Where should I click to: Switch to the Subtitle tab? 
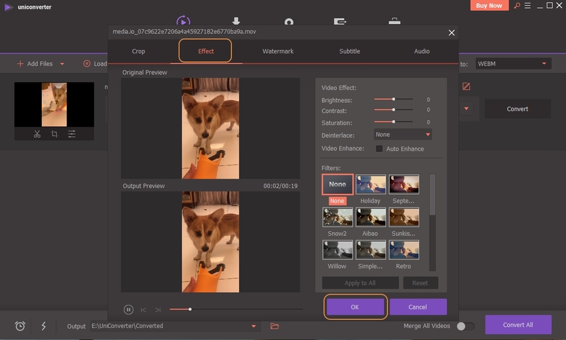(350, 51)
